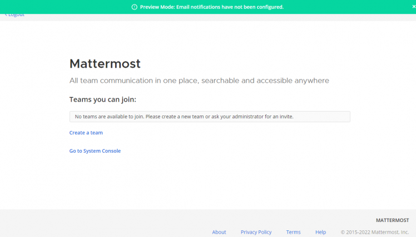Click the © 2015-2022 Mattermost, Inc. copyright text
Image resolution: width=416 pixels, height=237 pixels.
(375, 232)
